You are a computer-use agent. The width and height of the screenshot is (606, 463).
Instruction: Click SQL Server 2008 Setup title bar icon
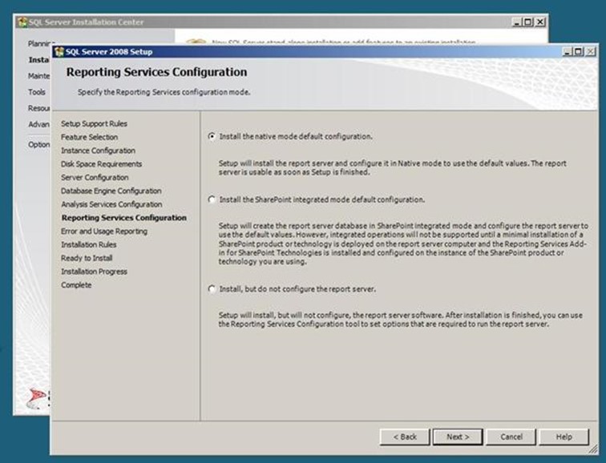59,52
